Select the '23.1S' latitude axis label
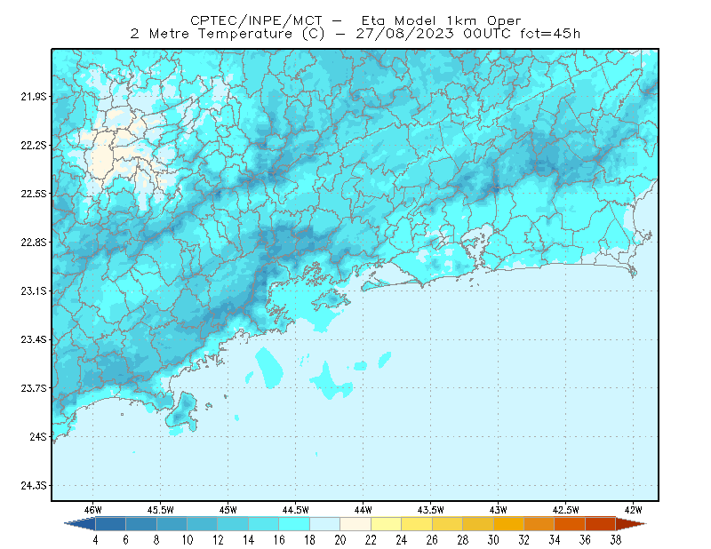 (34, 291)
